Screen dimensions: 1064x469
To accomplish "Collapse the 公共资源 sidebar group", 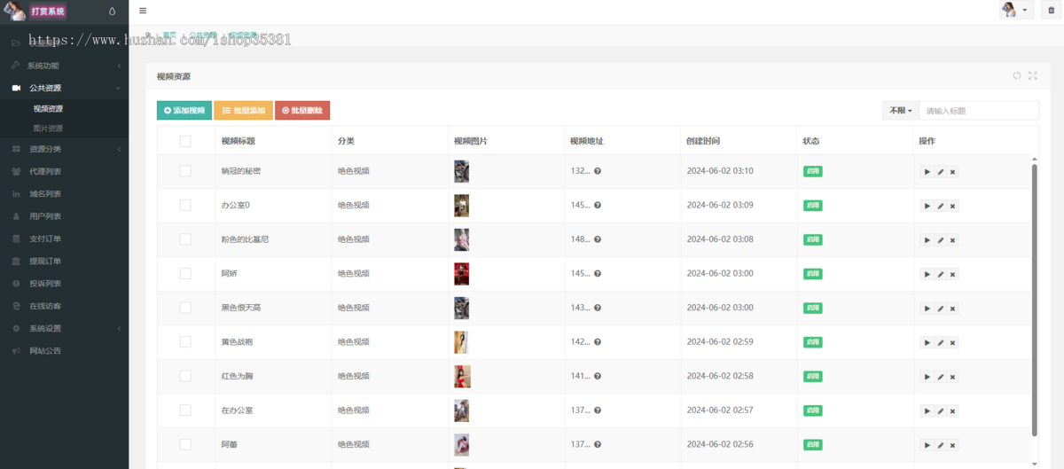I will point(64,88).
